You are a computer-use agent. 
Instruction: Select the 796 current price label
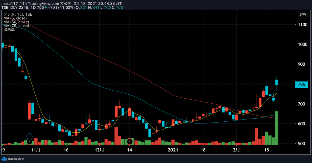pos(301,85)
